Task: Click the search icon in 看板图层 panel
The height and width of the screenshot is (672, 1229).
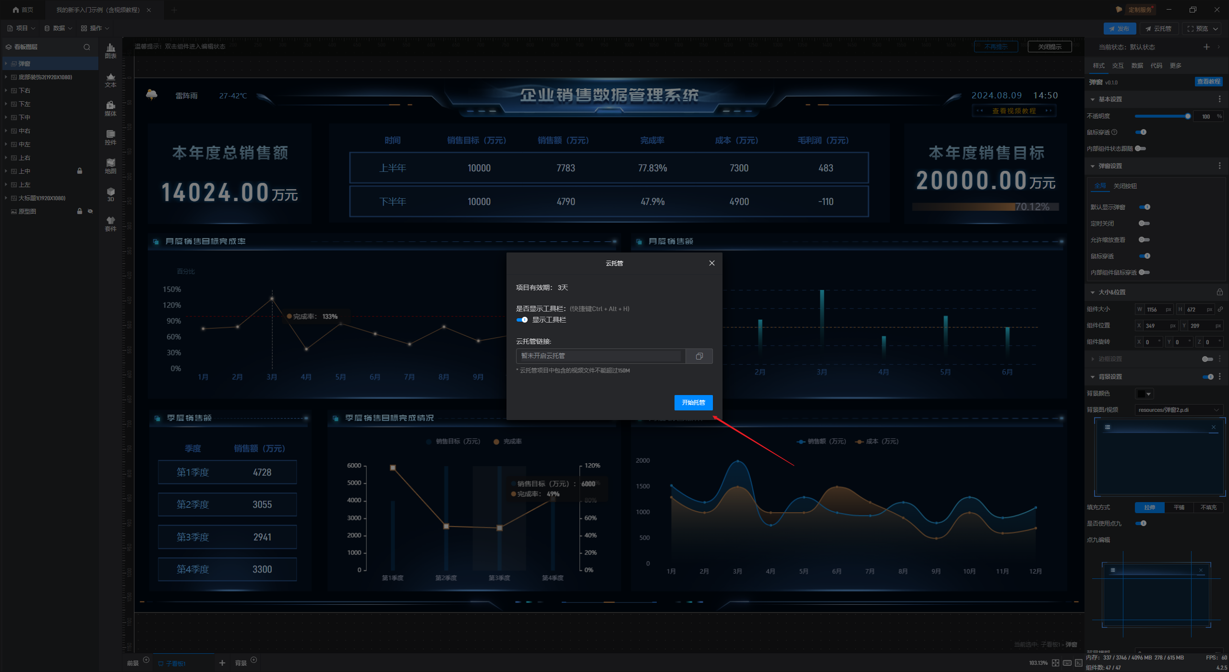Action: click(x=87, y=47)
